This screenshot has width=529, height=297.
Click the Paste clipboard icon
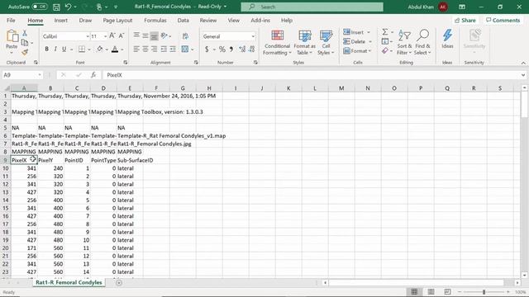click(x=12, y=36)
